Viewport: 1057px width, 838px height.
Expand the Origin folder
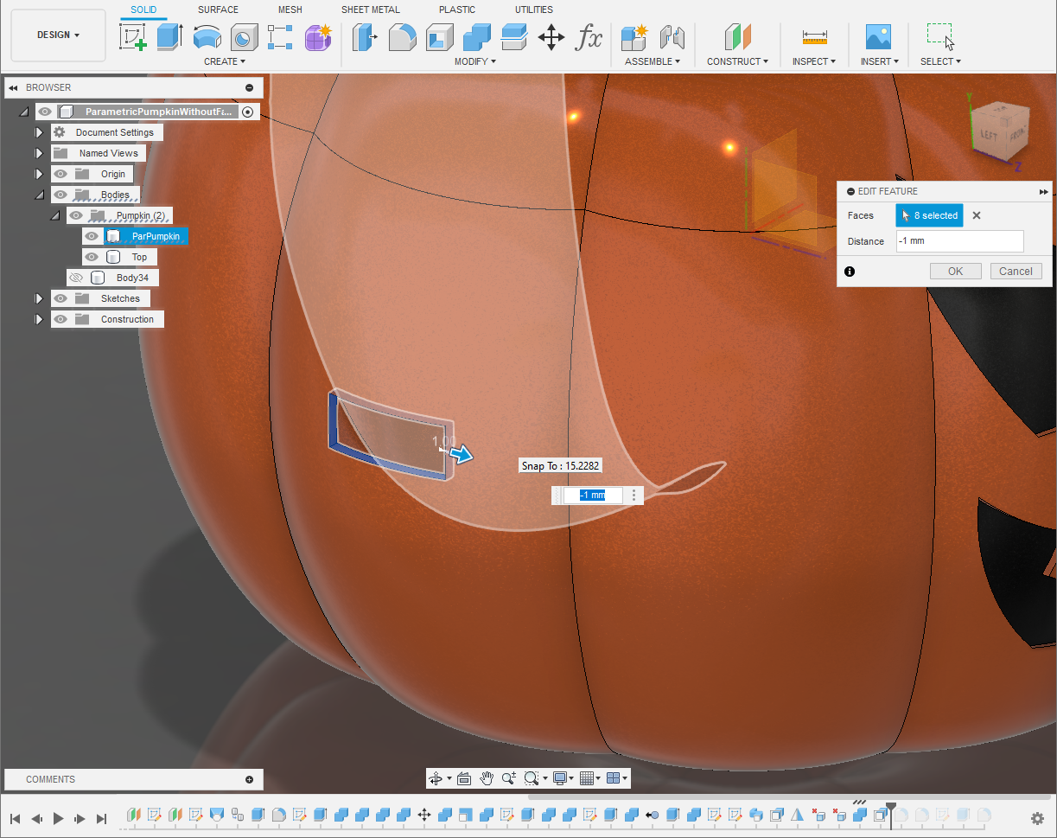[x=39, y=174]
